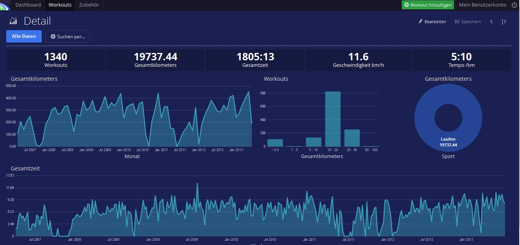
Task: Click the app logo in top-left corner
Action: [5, 5]
